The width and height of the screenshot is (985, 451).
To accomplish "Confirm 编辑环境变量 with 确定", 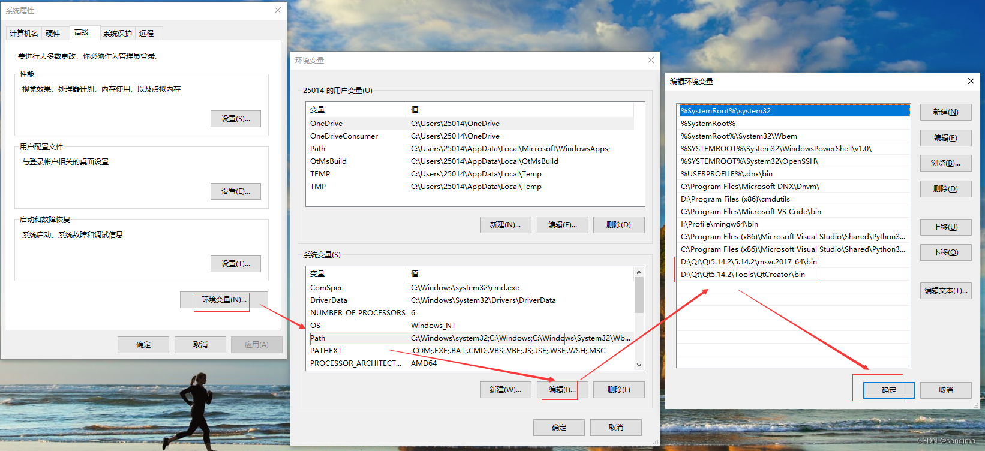I will coord(889,390).
